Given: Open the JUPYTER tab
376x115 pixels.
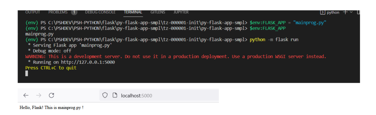Looking at the screenshot, I should coord(181,12).
